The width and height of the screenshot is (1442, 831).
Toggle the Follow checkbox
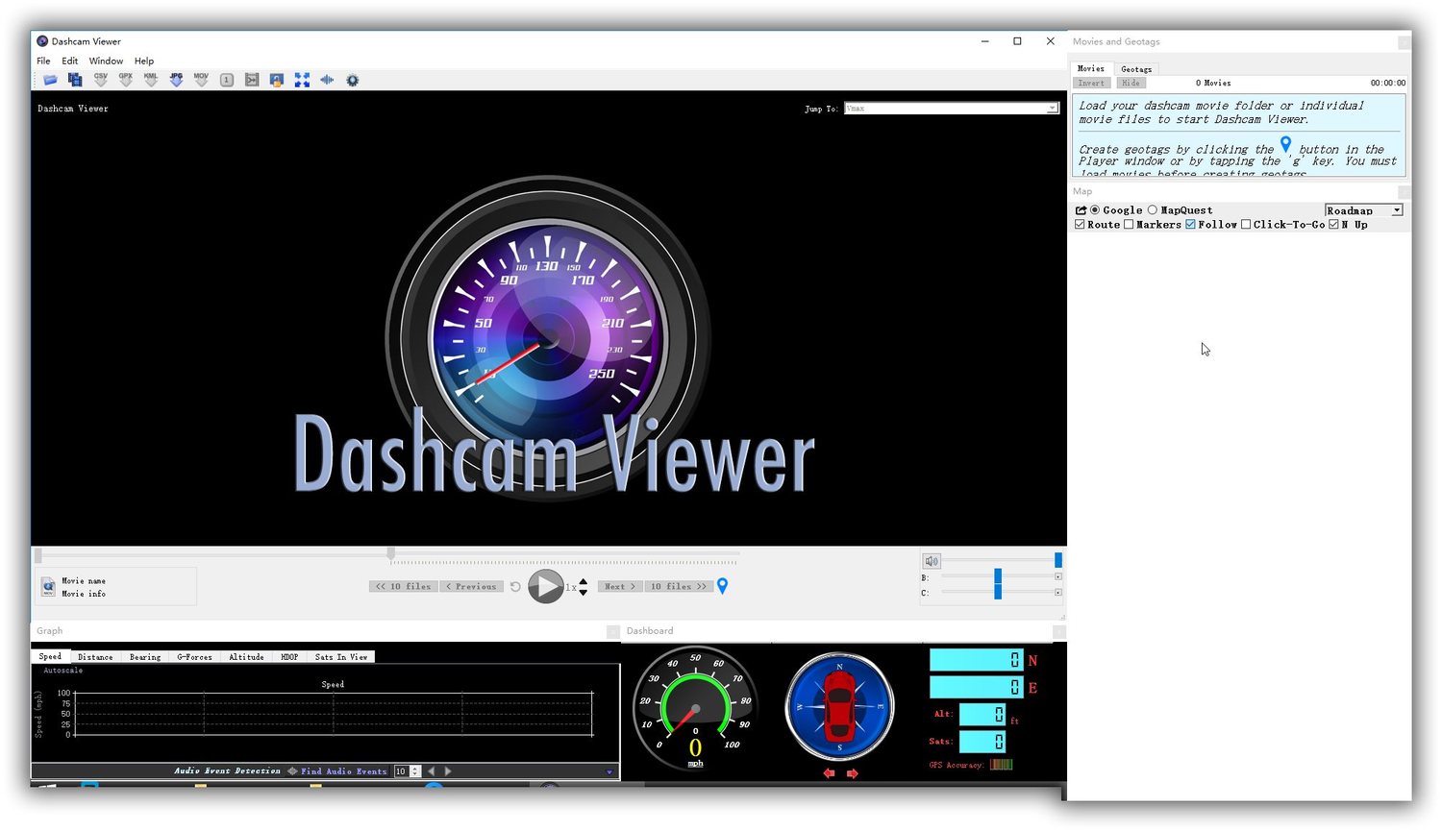[x=1190, y=225]
